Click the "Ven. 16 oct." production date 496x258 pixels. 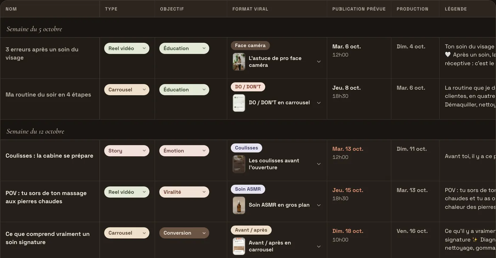412,231
